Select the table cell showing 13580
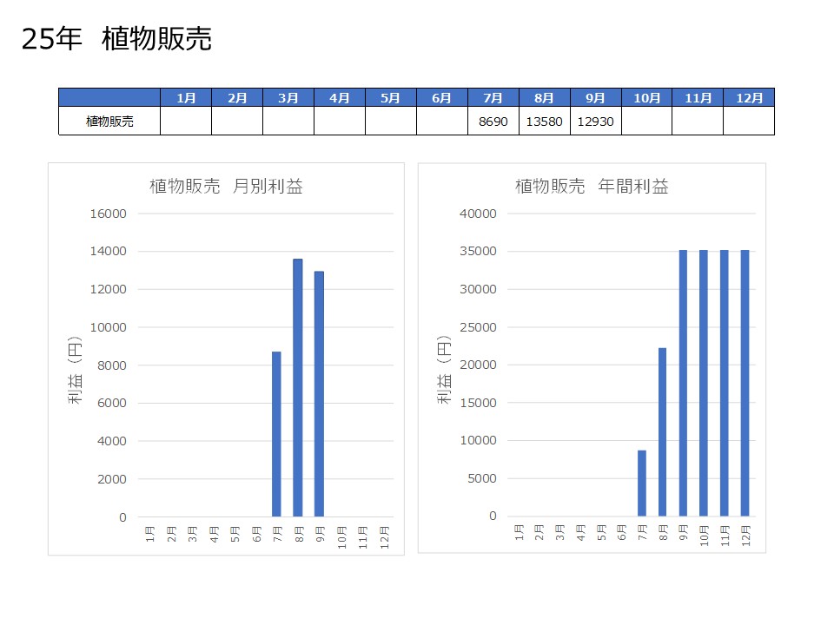This screenshot has height=625, width=834. [x=544, y=122]
